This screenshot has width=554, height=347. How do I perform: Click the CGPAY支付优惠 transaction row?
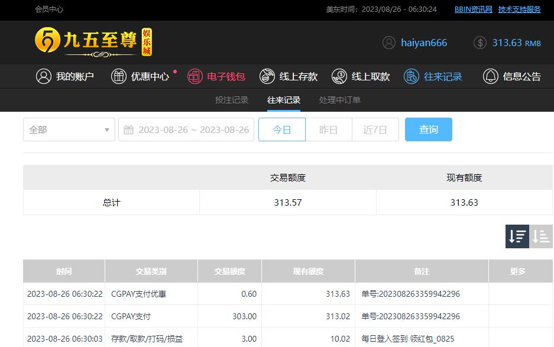pyautogui.click(x=288, y=294)
